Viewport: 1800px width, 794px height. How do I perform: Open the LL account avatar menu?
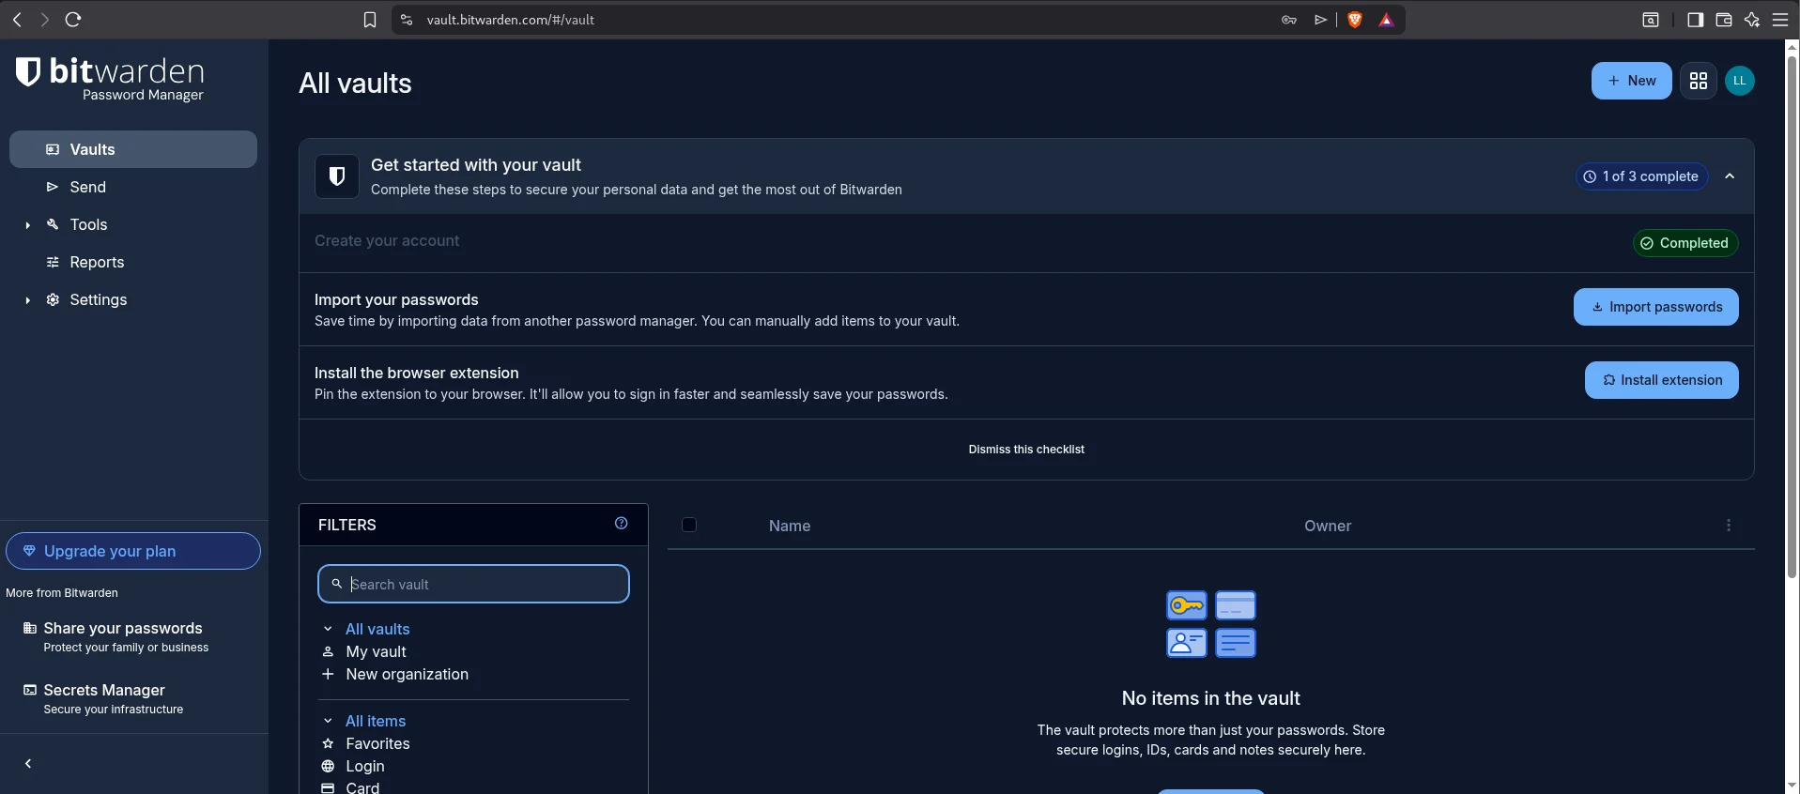[1740, 81]
